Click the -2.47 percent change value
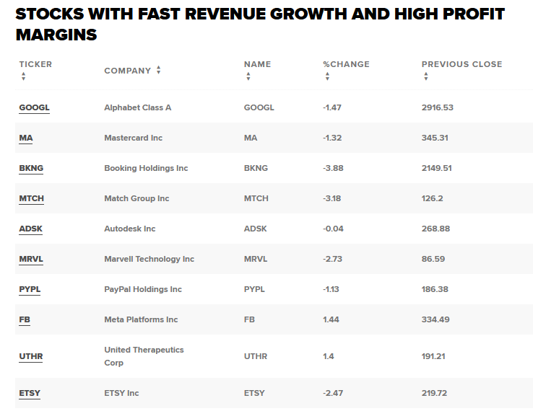 [x=333, y=393]
